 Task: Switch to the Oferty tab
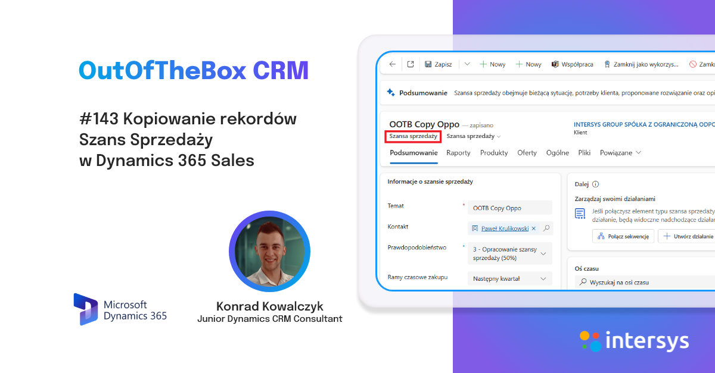(x=527, y=153)
